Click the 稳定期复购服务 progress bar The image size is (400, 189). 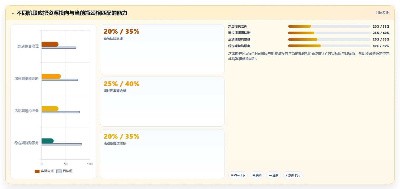coord(329,46)
